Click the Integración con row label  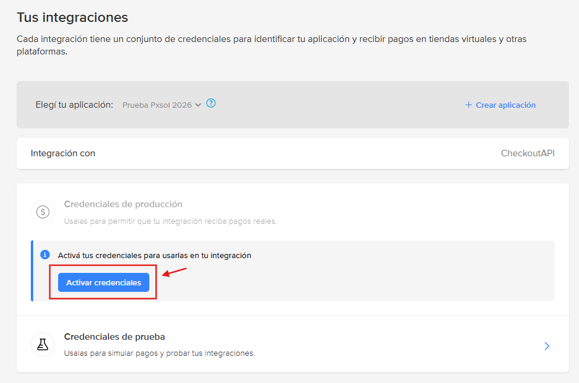[63, 153]
